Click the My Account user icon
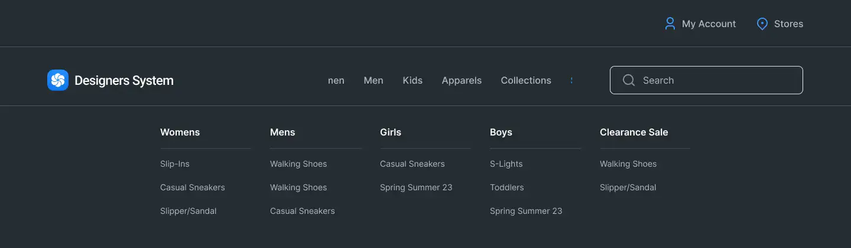The width and height of the screenshot is (851, 248). coord(670,24)
